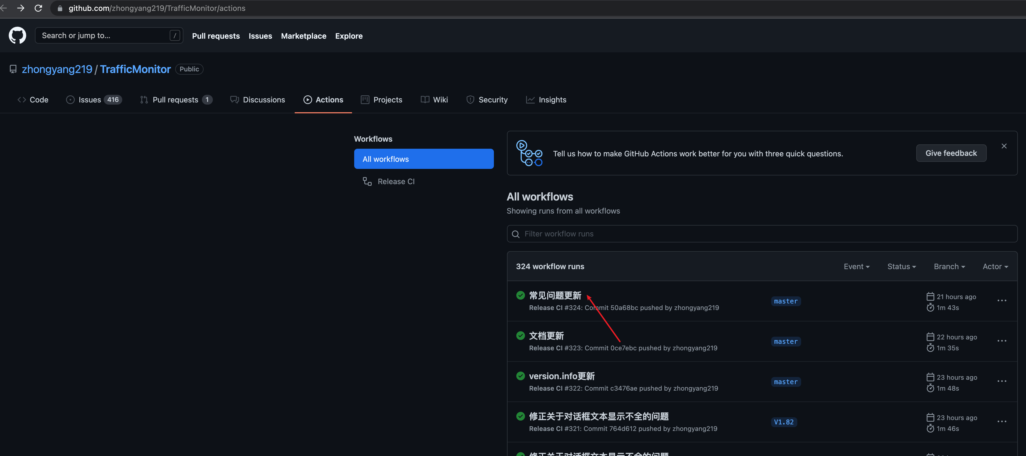This screenshot has height=456, width=1026.
Task: Open the Marketplace menu item
Action: pyautogui.click(x=303, y=36)
